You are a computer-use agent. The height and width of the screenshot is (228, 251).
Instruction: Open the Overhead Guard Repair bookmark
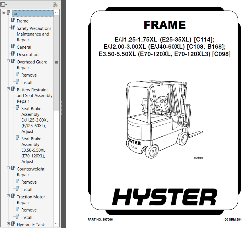pyautogui.click(x=32, y=65)
